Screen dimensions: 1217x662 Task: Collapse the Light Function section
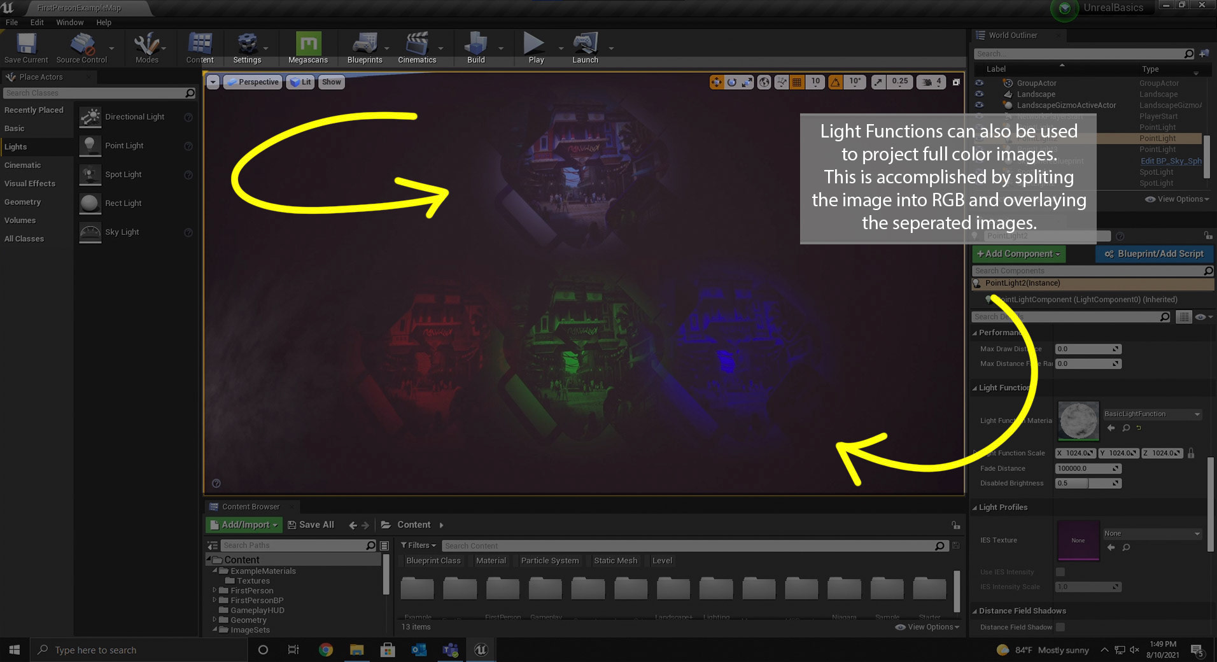tap(974, 388)
